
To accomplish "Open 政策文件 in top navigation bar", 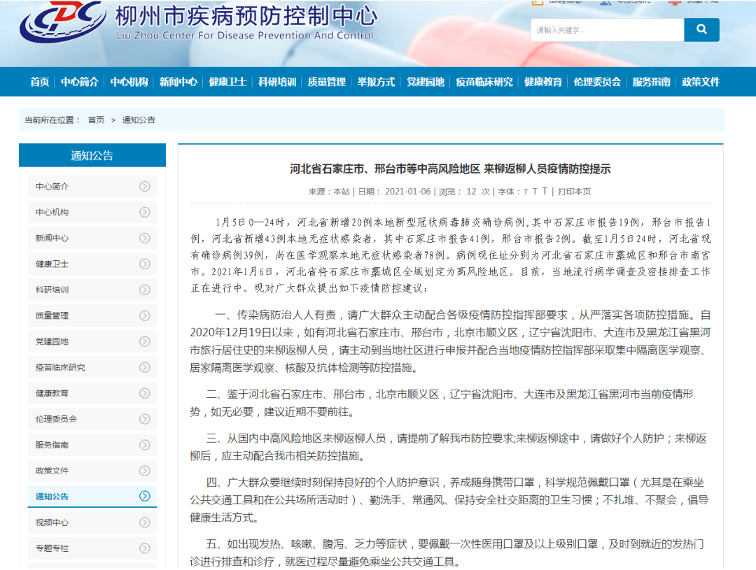I will tap(701, 82).
